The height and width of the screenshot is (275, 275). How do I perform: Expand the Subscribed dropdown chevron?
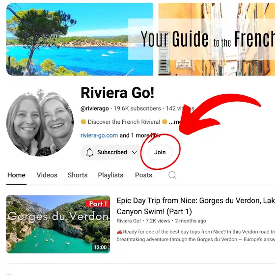click(x=135, y=152)
